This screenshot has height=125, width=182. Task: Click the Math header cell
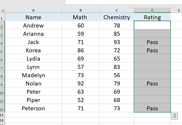80,17
